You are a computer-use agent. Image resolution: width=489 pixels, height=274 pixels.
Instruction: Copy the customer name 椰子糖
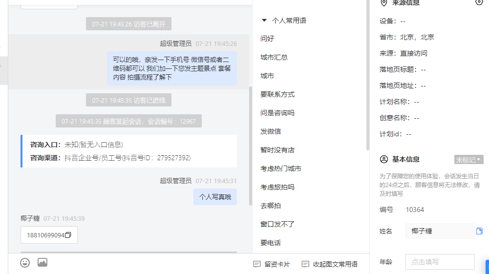coord(479,231)
